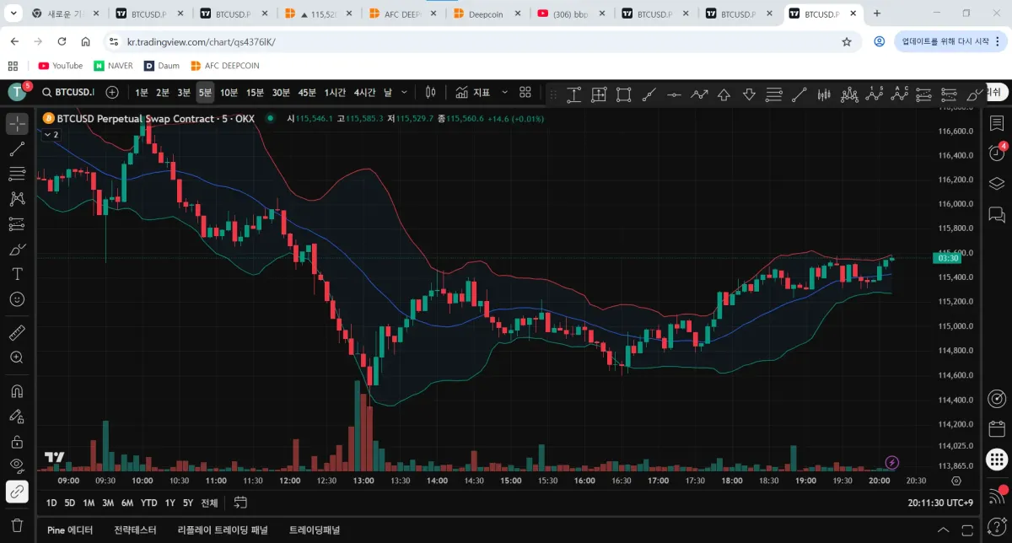The height and width of the screenshot is (543, 1012).
Task: Open the candlestick chart type selector
Action: point(431,92)
